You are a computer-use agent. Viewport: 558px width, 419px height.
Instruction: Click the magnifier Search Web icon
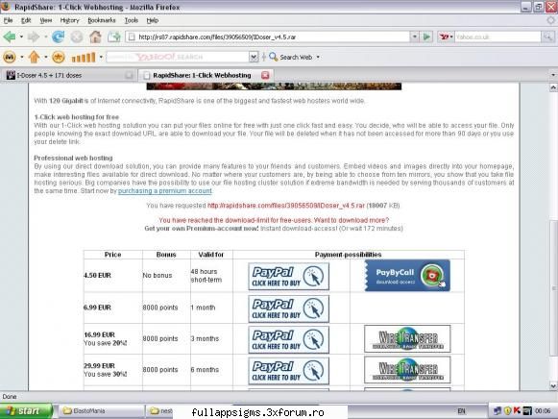pyautogui.click(x=273, y=57)
